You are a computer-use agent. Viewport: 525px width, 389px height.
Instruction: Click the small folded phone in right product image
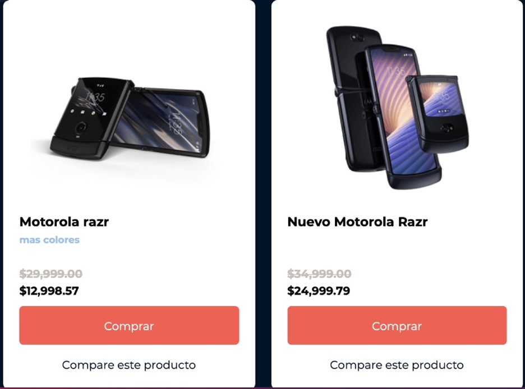[437, 114]
